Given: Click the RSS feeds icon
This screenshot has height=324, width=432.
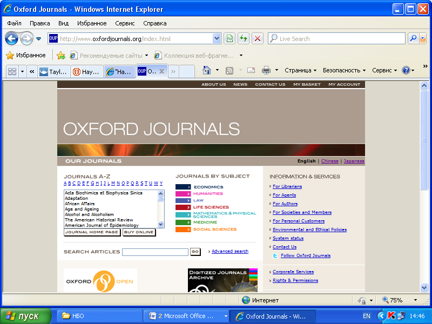Looking at the screenshot, I should pos(229,71).
